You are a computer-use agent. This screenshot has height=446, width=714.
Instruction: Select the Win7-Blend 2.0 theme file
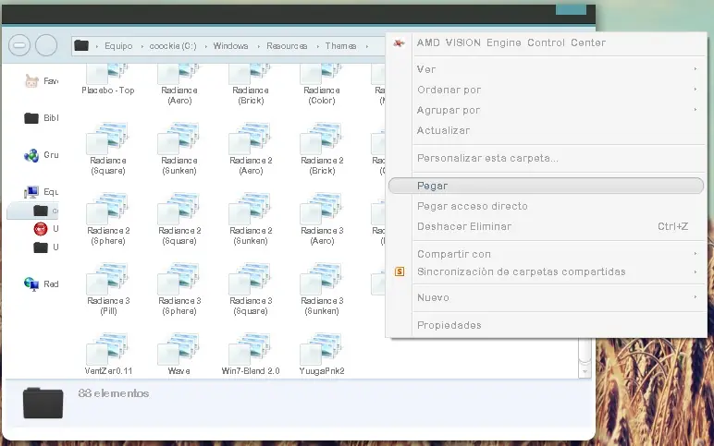point(251,355)
